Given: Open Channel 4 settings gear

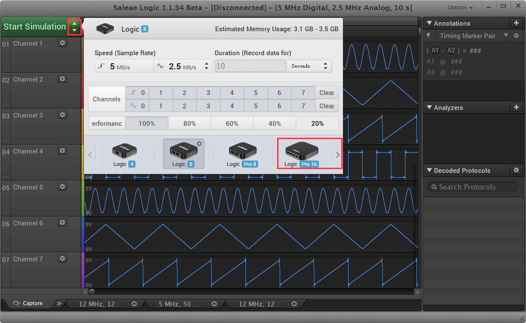Looking at the screenshot, I should point(62,151).
